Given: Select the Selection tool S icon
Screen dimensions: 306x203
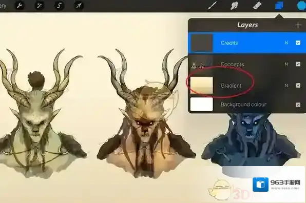Looking at the screenshot, I should 59,6.
